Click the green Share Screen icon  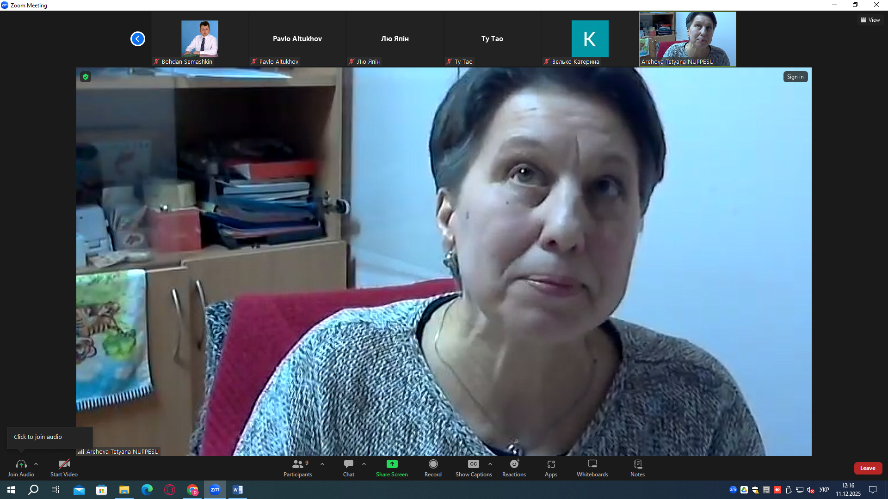[x=392, y=464]
